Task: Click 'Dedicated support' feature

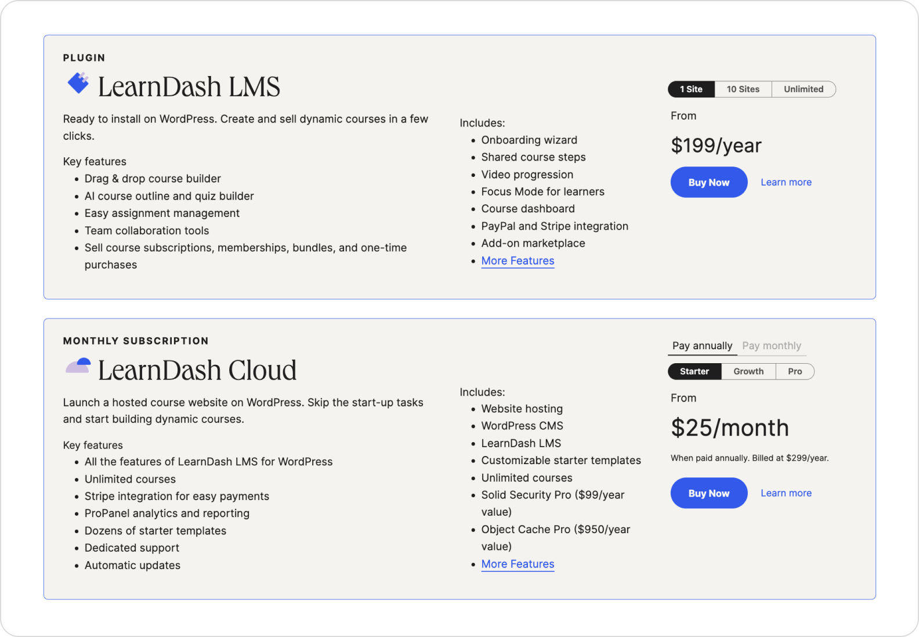Action: coord(132,548)
